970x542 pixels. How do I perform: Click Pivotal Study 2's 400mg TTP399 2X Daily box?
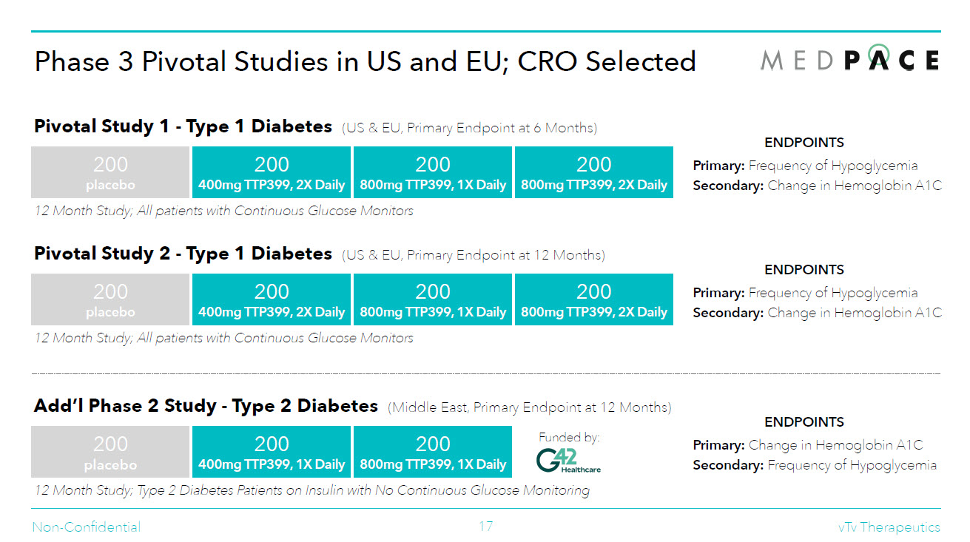pyautogui.click(x=272, y=299)
